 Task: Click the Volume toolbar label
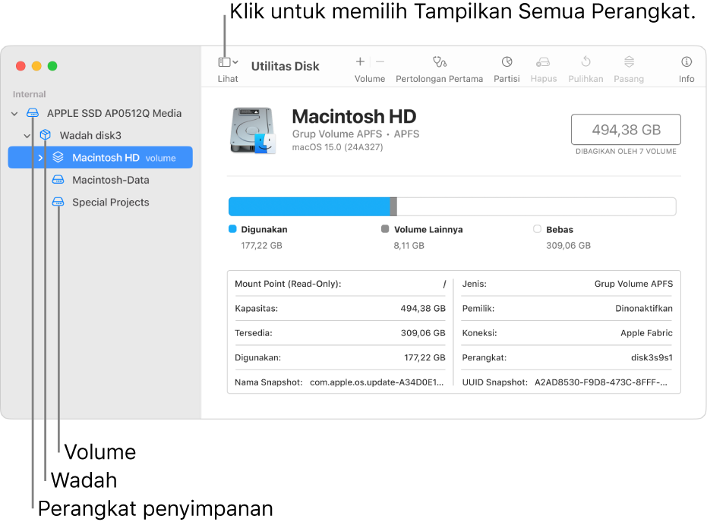tap(370, 79)
